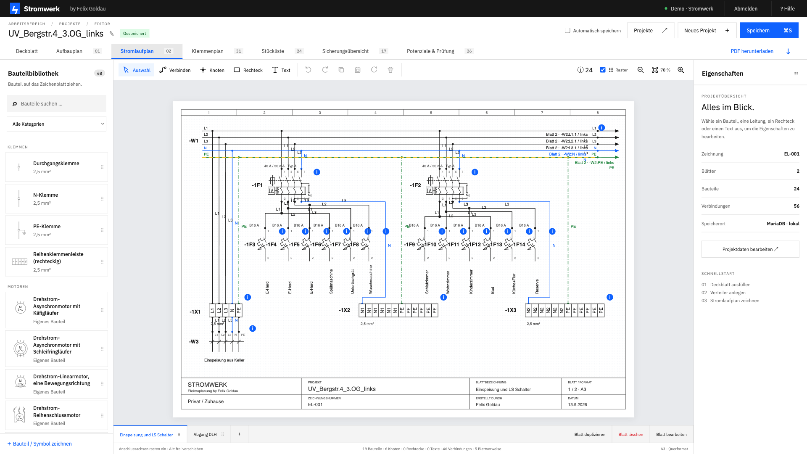Rename project with pencil icon

[x=111, y=34]
